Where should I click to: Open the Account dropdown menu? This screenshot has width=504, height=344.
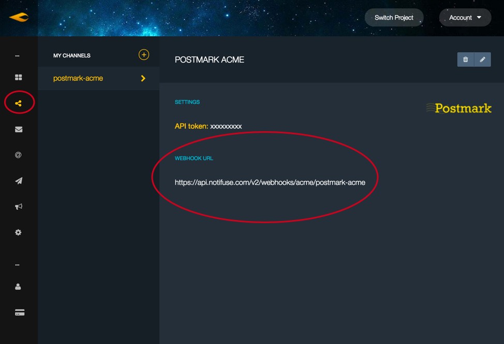point(465,18)
